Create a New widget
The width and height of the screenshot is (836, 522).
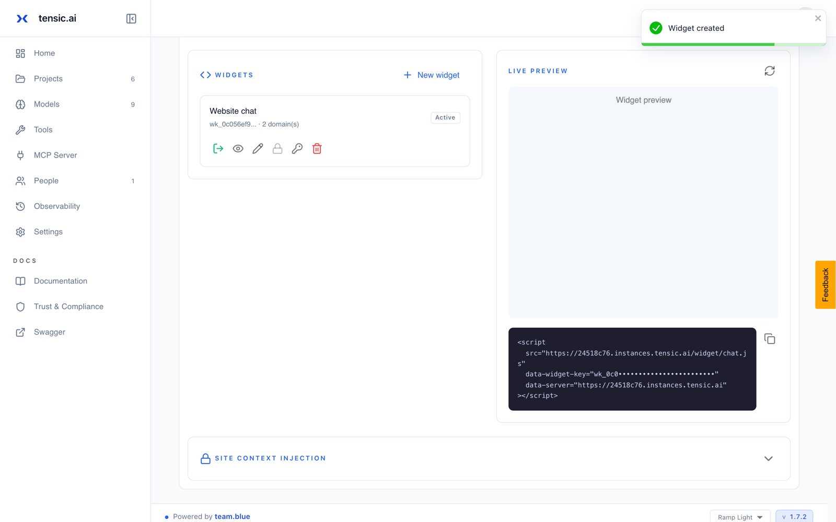click(432, 75)
